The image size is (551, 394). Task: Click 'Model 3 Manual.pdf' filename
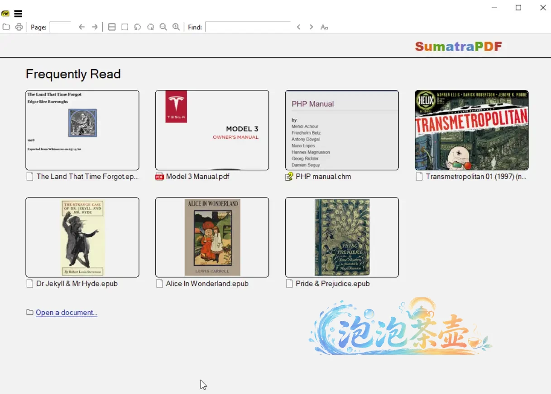198,177
